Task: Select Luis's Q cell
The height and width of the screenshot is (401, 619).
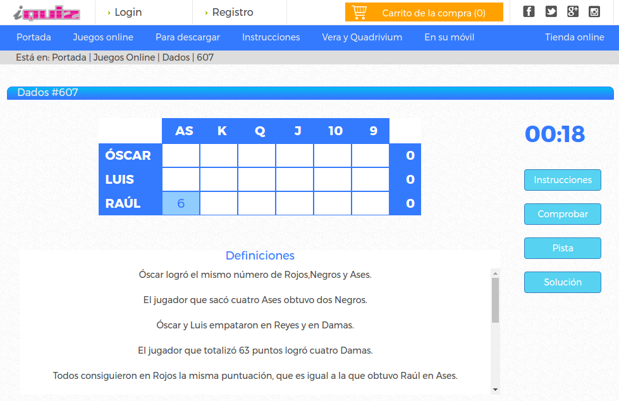Action: [257, 179]
